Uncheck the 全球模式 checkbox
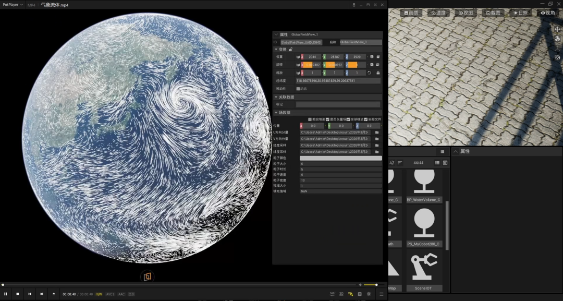Screen dimensions: 563x301 348,119
